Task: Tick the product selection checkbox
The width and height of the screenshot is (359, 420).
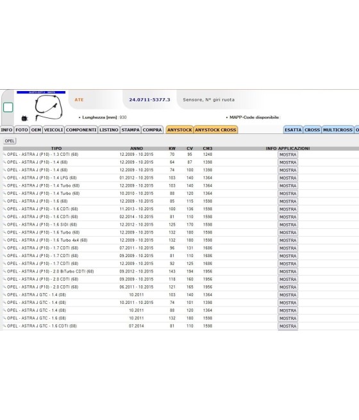Action: click(8, 108)
